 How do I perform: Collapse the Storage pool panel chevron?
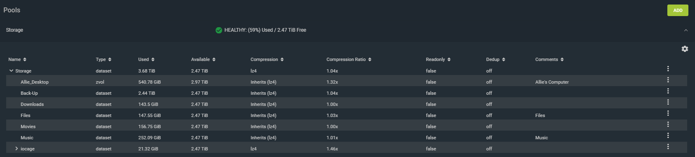coord(686,30)
